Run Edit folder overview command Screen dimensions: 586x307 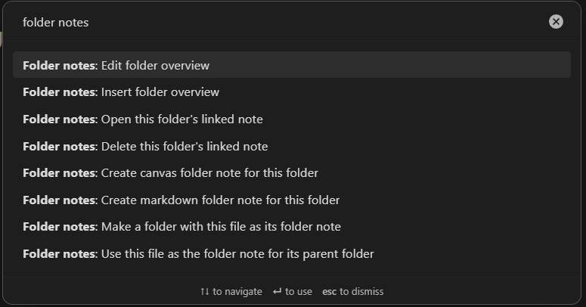click(x=292, y=65)
